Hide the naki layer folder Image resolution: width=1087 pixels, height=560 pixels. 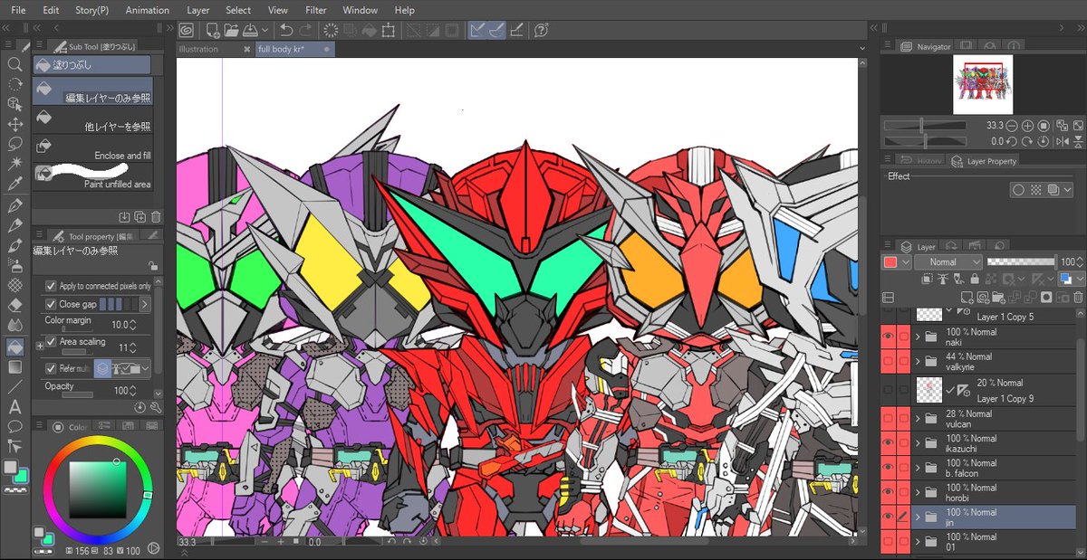(889, 337)
